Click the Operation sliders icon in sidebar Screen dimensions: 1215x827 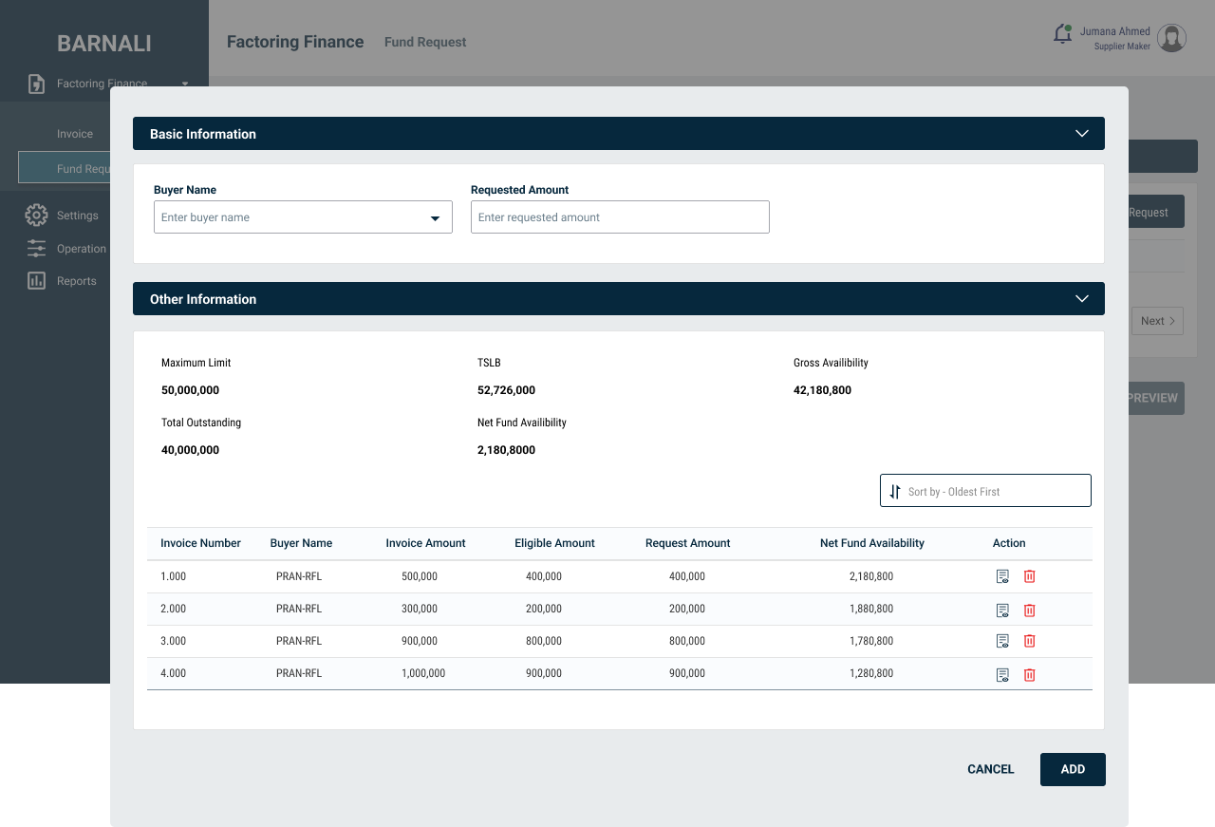pos(36,249)
